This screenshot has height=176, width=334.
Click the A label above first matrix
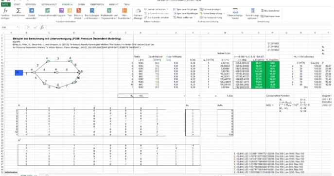point(19,105)
